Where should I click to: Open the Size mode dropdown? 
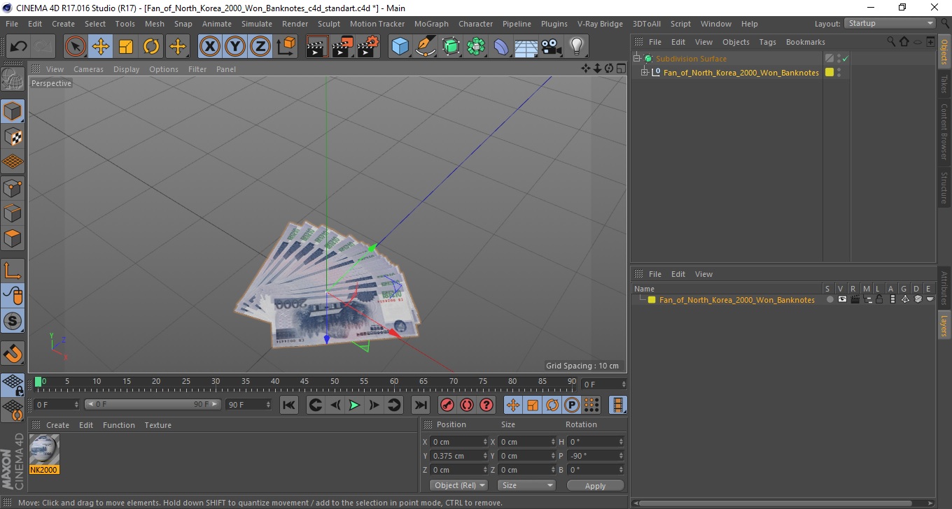[x=526, y=485]
